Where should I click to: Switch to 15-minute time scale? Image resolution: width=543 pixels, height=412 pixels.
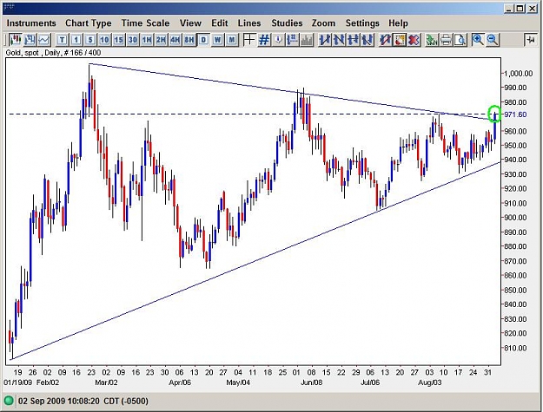[x=118, y=40]
